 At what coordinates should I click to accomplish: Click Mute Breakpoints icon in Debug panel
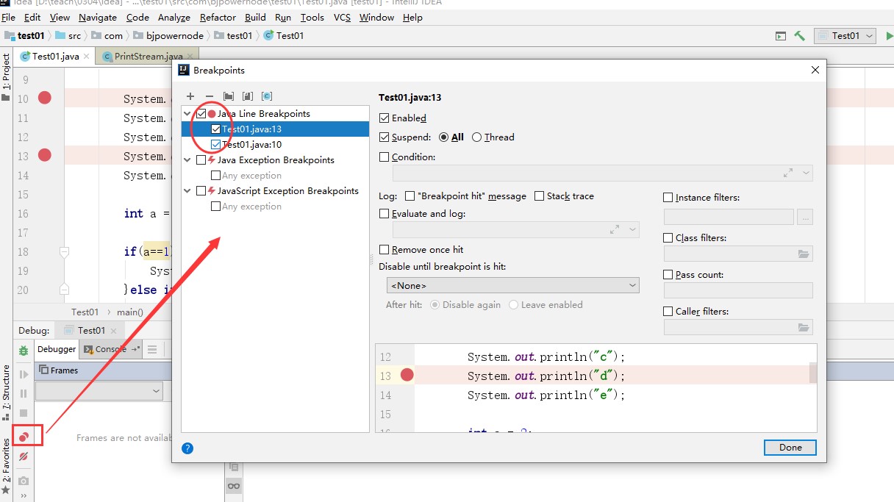click(24, 456)
